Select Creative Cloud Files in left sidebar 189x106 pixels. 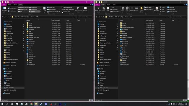[x=9, y=63]
